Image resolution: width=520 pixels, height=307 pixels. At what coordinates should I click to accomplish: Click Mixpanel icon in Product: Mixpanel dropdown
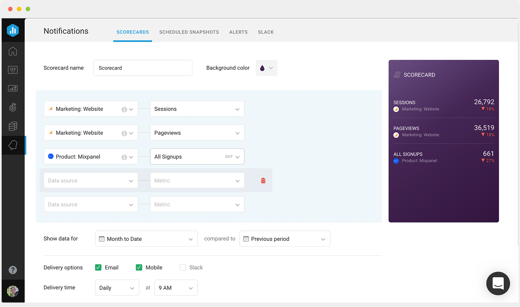pyautogui.click(x=51, y=156)
